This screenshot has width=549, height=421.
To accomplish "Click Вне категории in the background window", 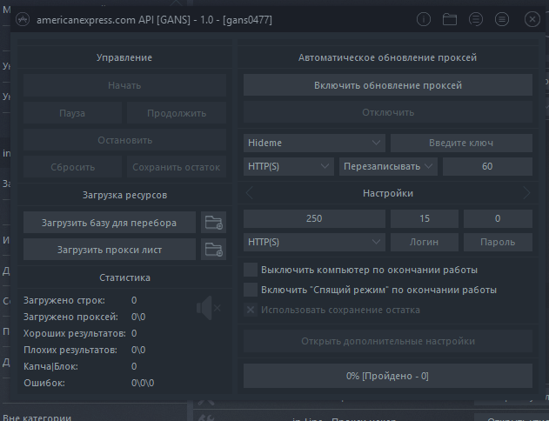I will click(37, 418).
